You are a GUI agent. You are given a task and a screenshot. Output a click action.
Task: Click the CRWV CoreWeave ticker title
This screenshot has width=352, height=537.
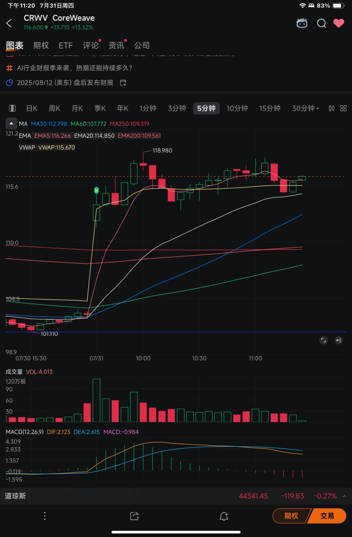pyautogui.click(x=59, y=18)
